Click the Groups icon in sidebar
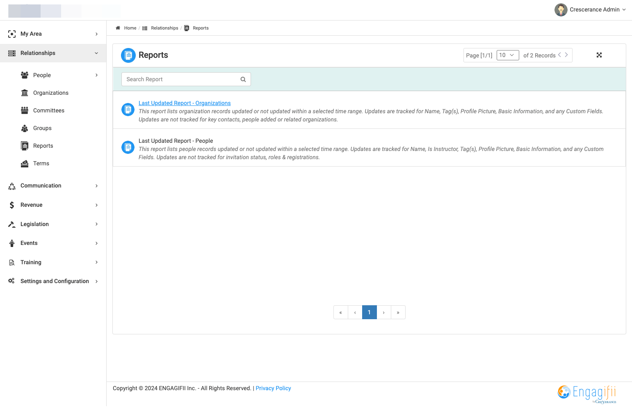The height and width of the screenshot is (407, 632). [25, 128]
